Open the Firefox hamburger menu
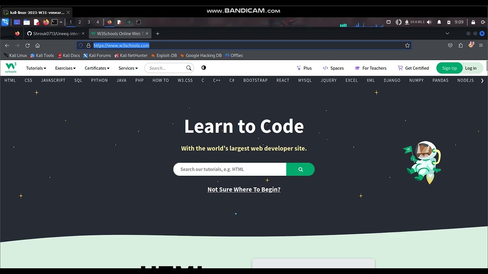This screenshot has height=274, width=488. coord(481,45)
